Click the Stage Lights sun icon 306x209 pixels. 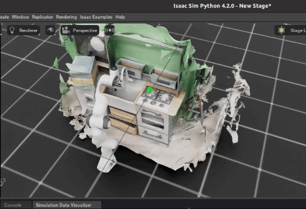[281, 30]
